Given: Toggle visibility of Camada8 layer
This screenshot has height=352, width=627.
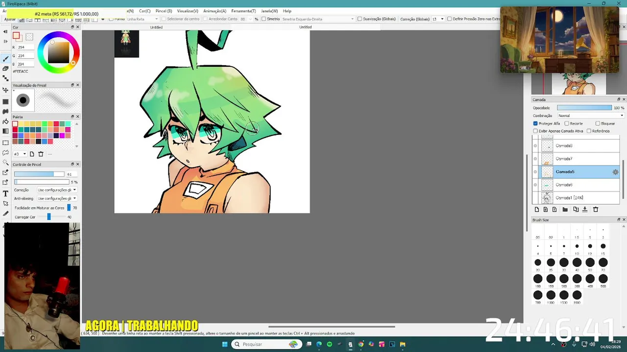Looking at the screenshot, I should [535, 146].
